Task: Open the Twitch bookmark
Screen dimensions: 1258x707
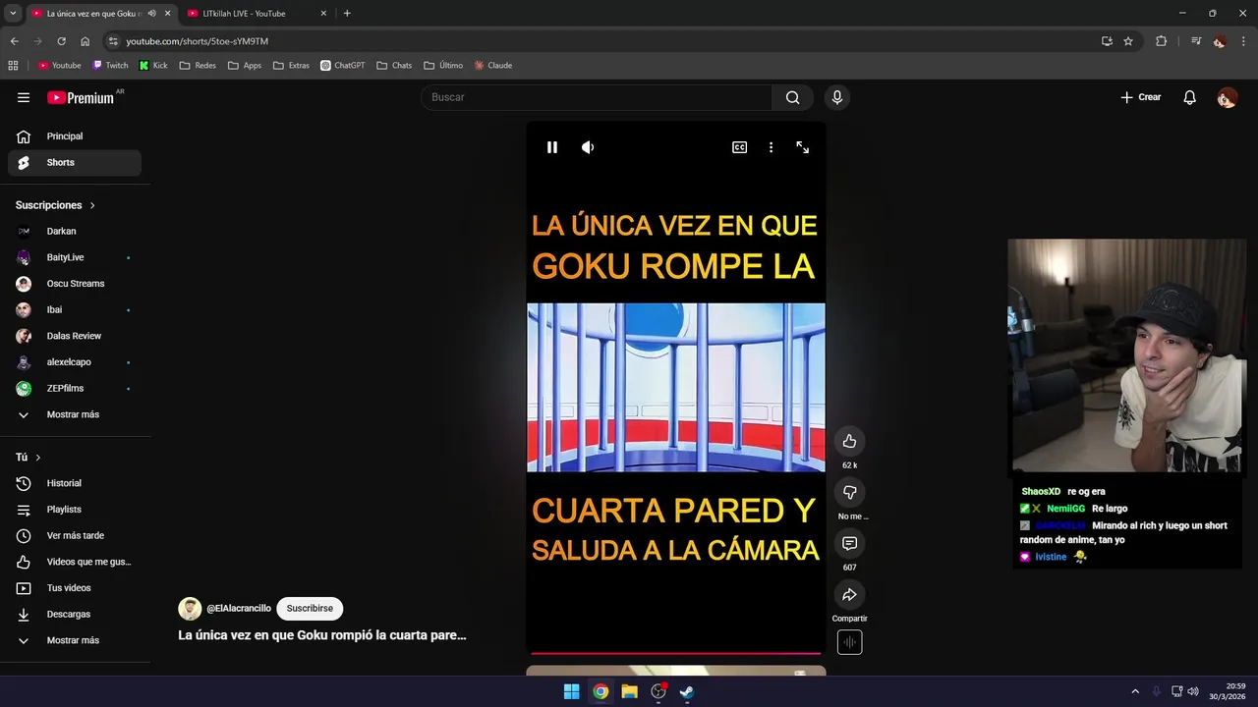Action: pos(110,66)
